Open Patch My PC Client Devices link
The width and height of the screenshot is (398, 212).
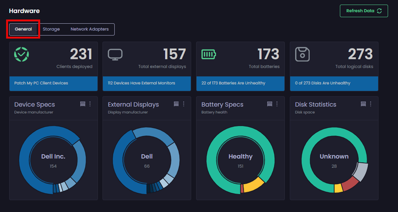click(41, 83)
